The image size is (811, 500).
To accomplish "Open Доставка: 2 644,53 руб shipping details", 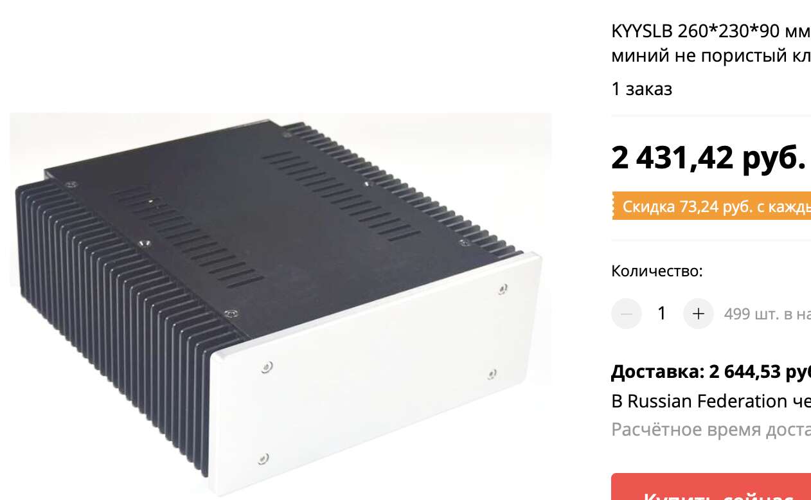I will click(711, 371).
